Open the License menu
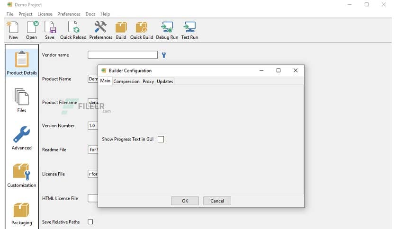The image size is (396, 229). [45, 14]
